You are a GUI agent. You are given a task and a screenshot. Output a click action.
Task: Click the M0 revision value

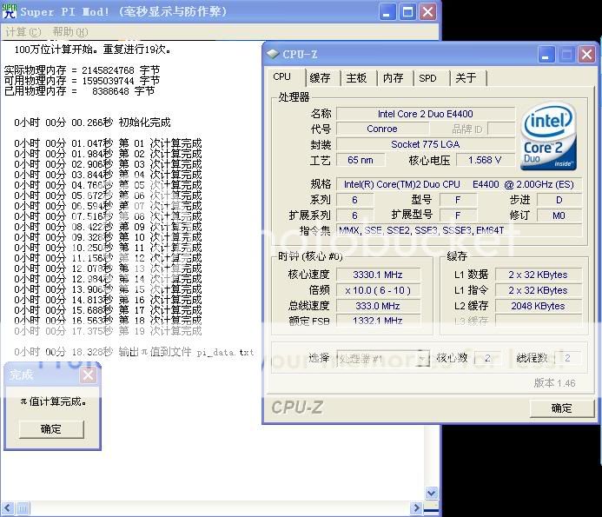click(x=559, y=215)
